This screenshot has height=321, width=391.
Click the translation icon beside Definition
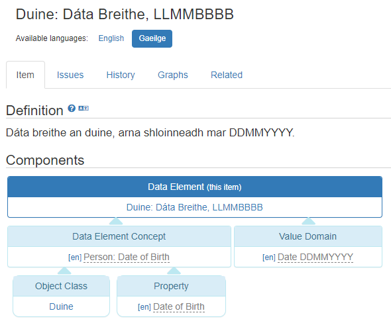pyautogui.click(x=84, y=108)
